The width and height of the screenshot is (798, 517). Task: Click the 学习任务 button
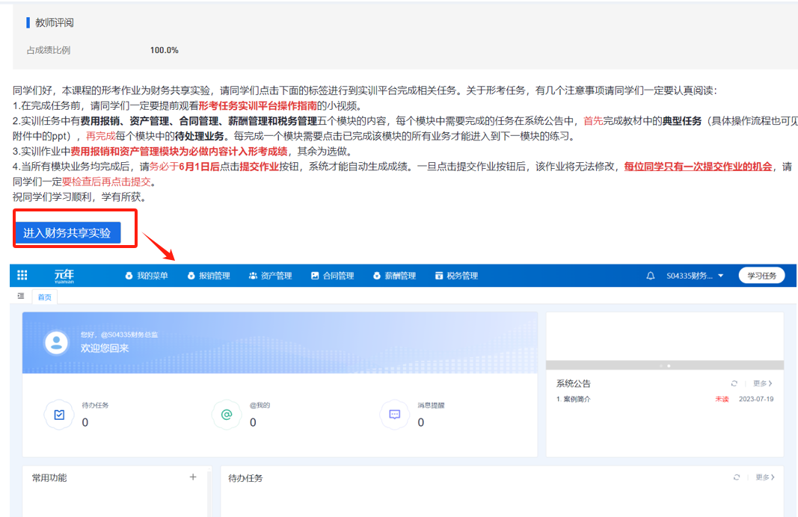(x=761, y=276)
